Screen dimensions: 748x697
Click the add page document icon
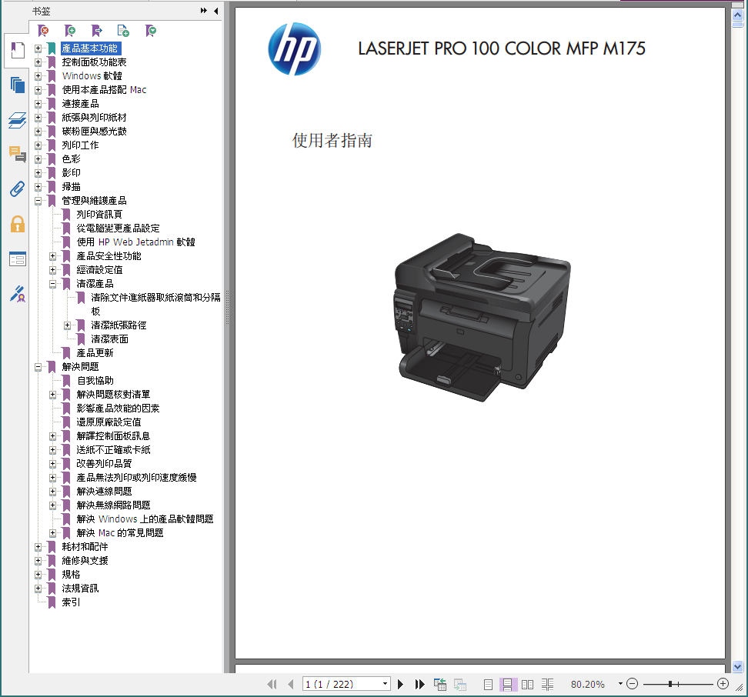tap(124, 31)
